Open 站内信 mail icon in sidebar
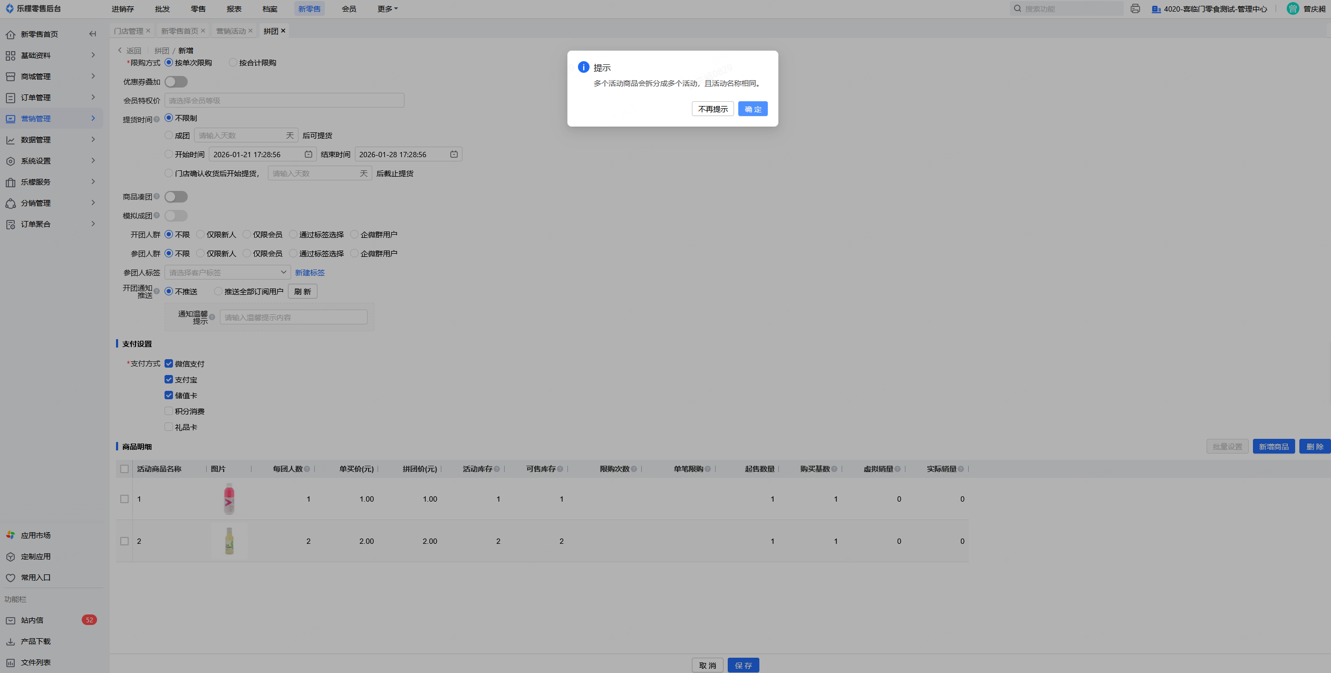Screen dimensions: 1331x673 coord(11,621)
